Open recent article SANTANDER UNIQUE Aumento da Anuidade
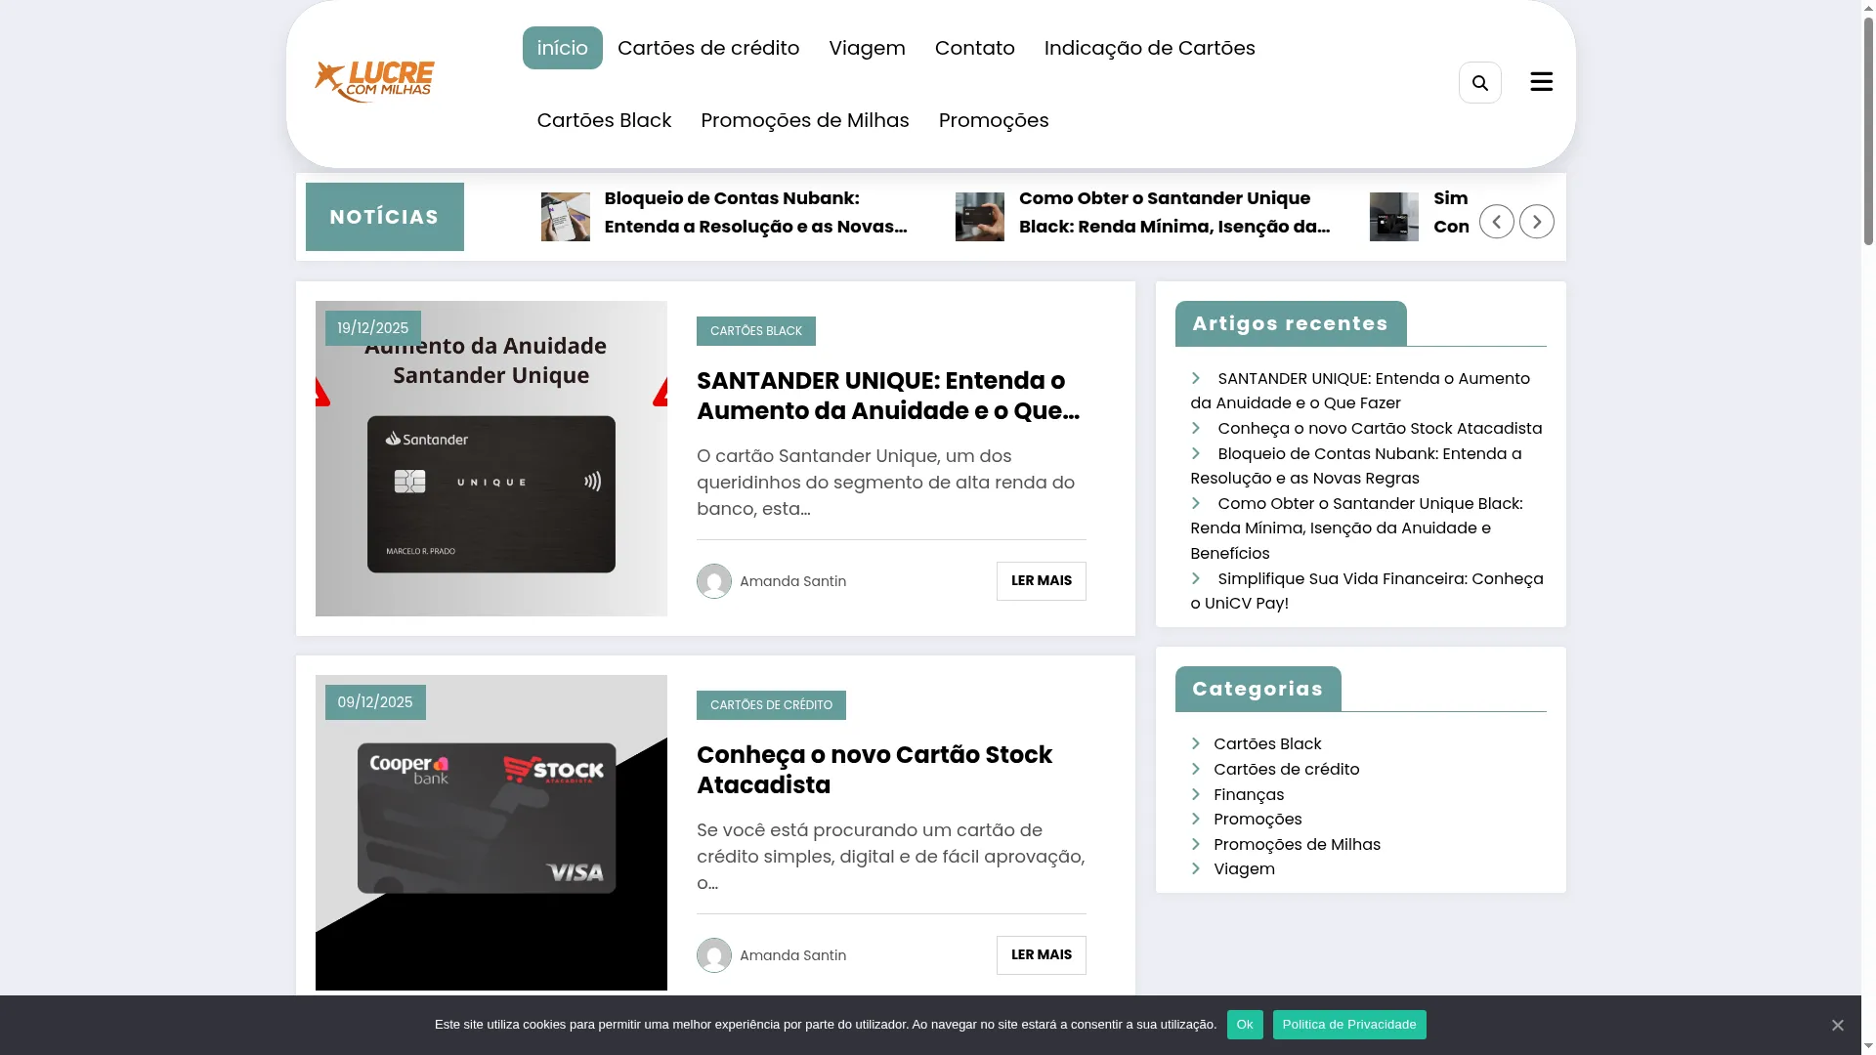Screen dimensions: 1876x1055 point(1360,391)
